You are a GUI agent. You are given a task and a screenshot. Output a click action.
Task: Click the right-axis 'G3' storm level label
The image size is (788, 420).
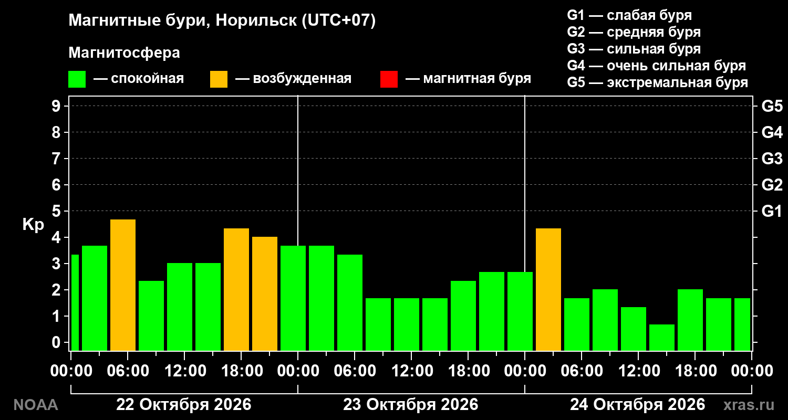[772, 159]
